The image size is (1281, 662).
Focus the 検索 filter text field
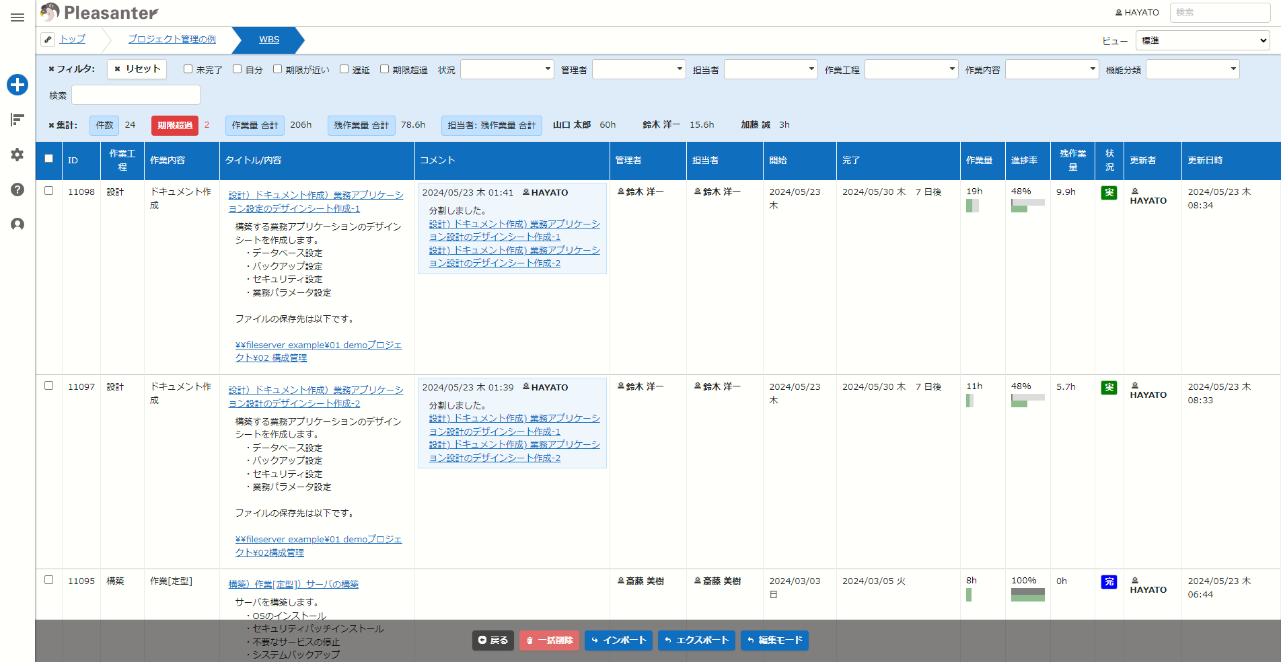click(x=136, y=95)
